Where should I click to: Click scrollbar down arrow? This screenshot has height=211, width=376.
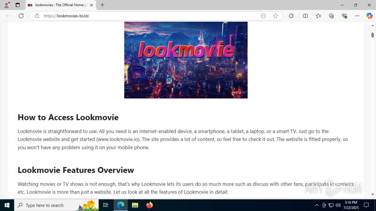(x=372, y=194)
